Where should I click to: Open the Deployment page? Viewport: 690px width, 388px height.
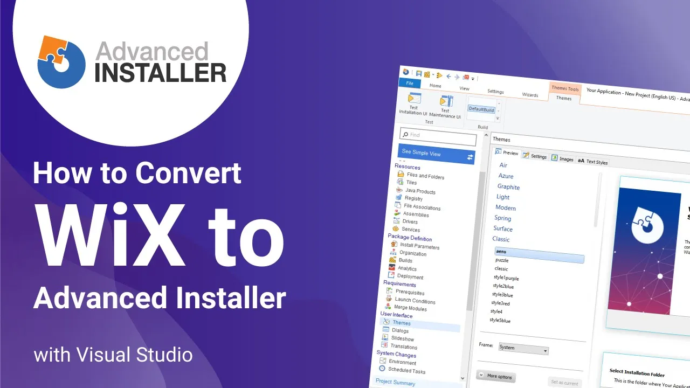406,276
